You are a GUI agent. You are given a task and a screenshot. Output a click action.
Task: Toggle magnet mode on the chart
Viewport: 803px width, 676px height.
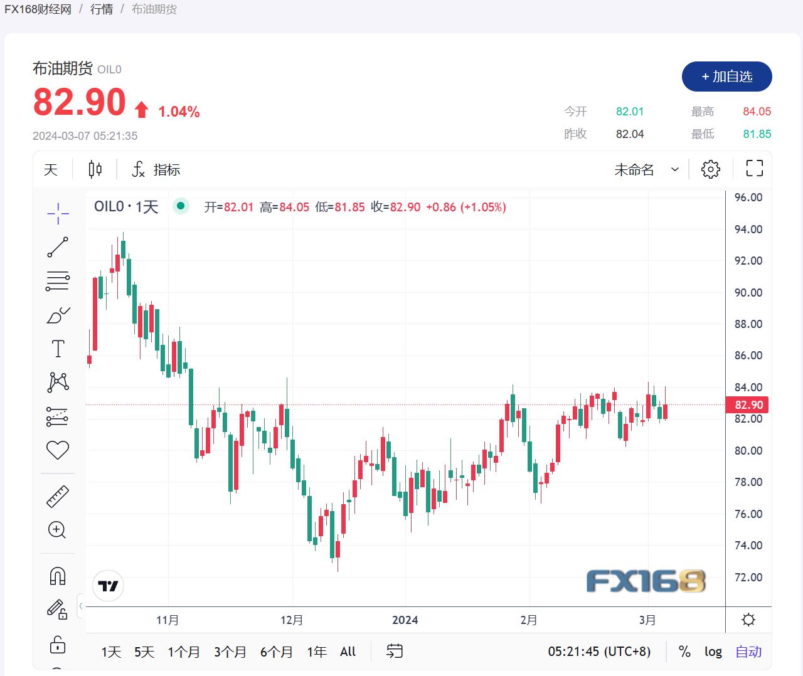(58, 576)
